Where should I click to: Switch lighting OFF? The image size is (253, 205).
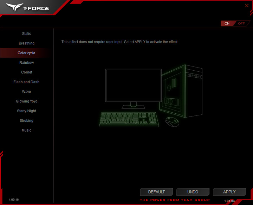[x=241, y=23]
